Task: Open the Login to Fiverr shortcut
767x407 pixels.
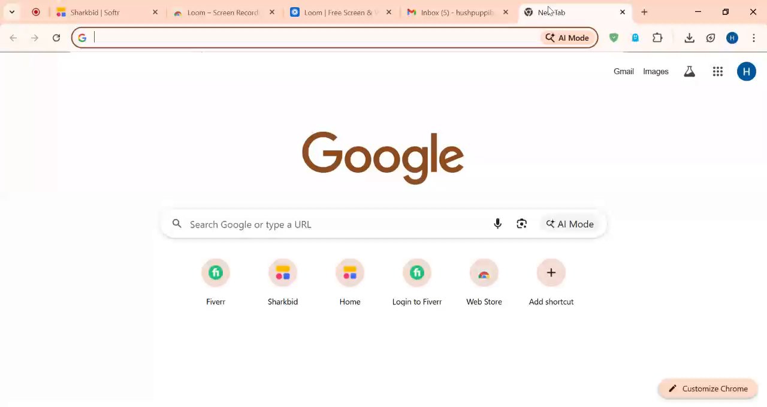Action: pos(417,283)
